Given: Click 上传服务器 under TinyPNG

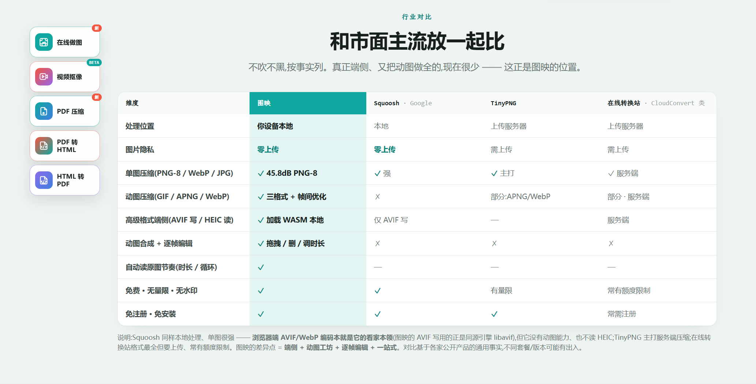Looking at the screenshot, I should click(509, 126).
